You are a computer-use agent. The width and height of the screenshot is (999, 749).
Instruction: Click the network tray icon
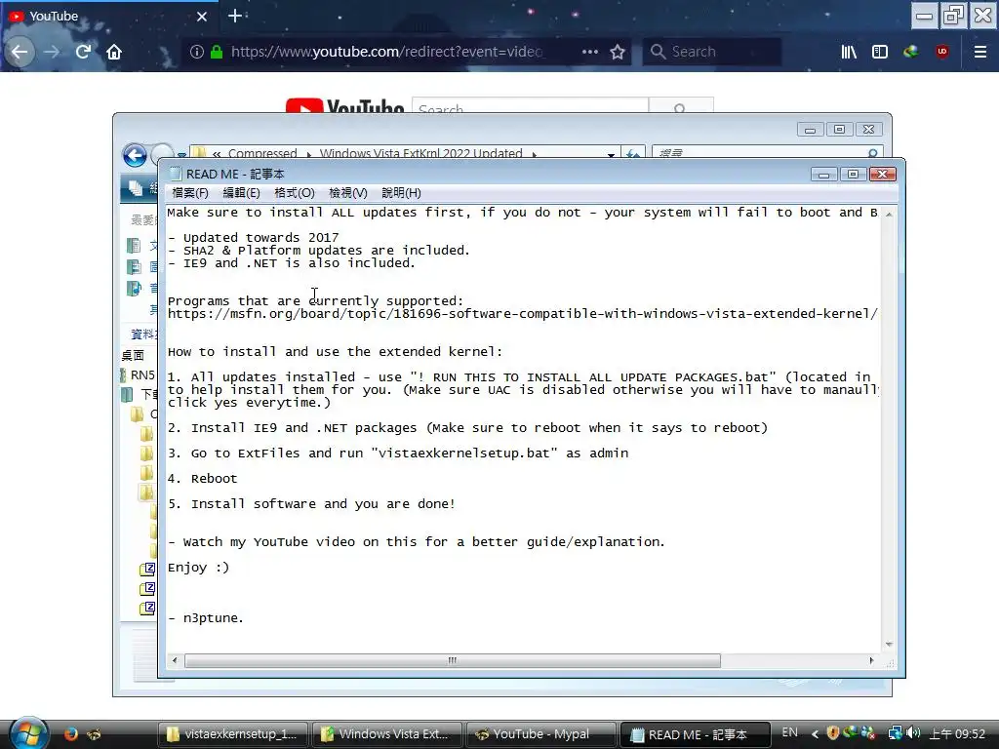[x=896, y=733]
